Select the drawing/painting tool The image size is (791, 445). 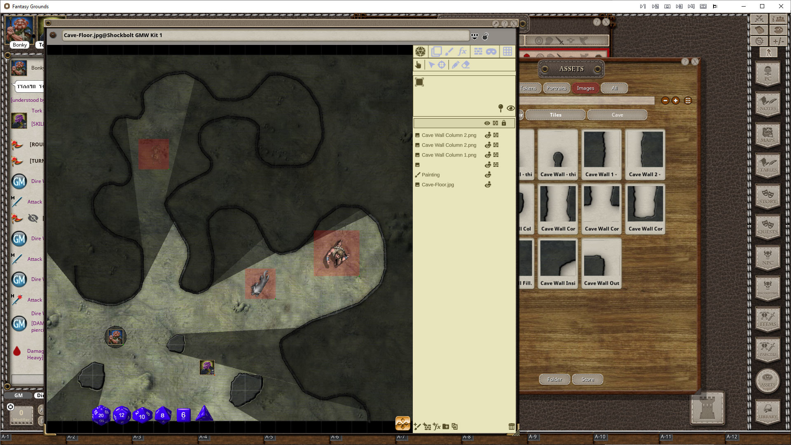pyautogui.click(x=450, y=51)
